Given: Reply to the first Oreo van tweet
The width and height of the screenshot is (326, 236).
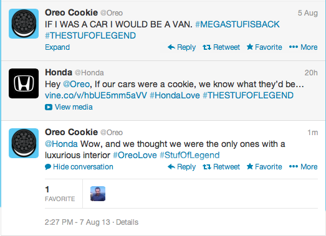Looking at the screenshot, I should pos(181,47).
